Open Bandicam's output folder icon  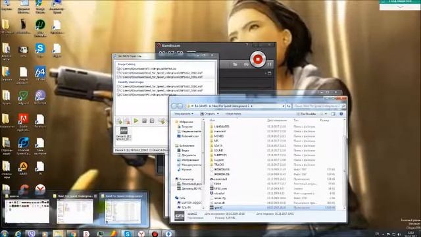pos(235,65)
